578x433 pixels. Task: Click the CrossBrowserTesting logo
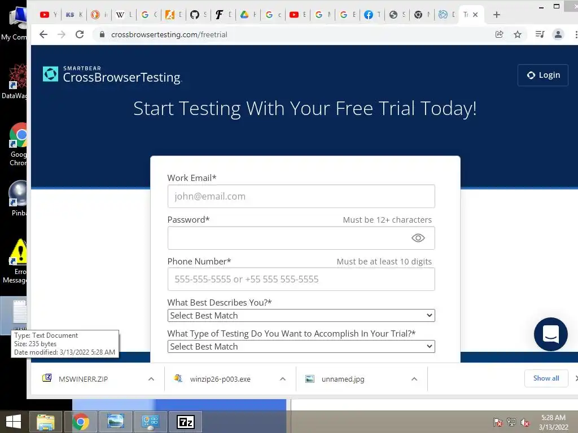point(112,75)
